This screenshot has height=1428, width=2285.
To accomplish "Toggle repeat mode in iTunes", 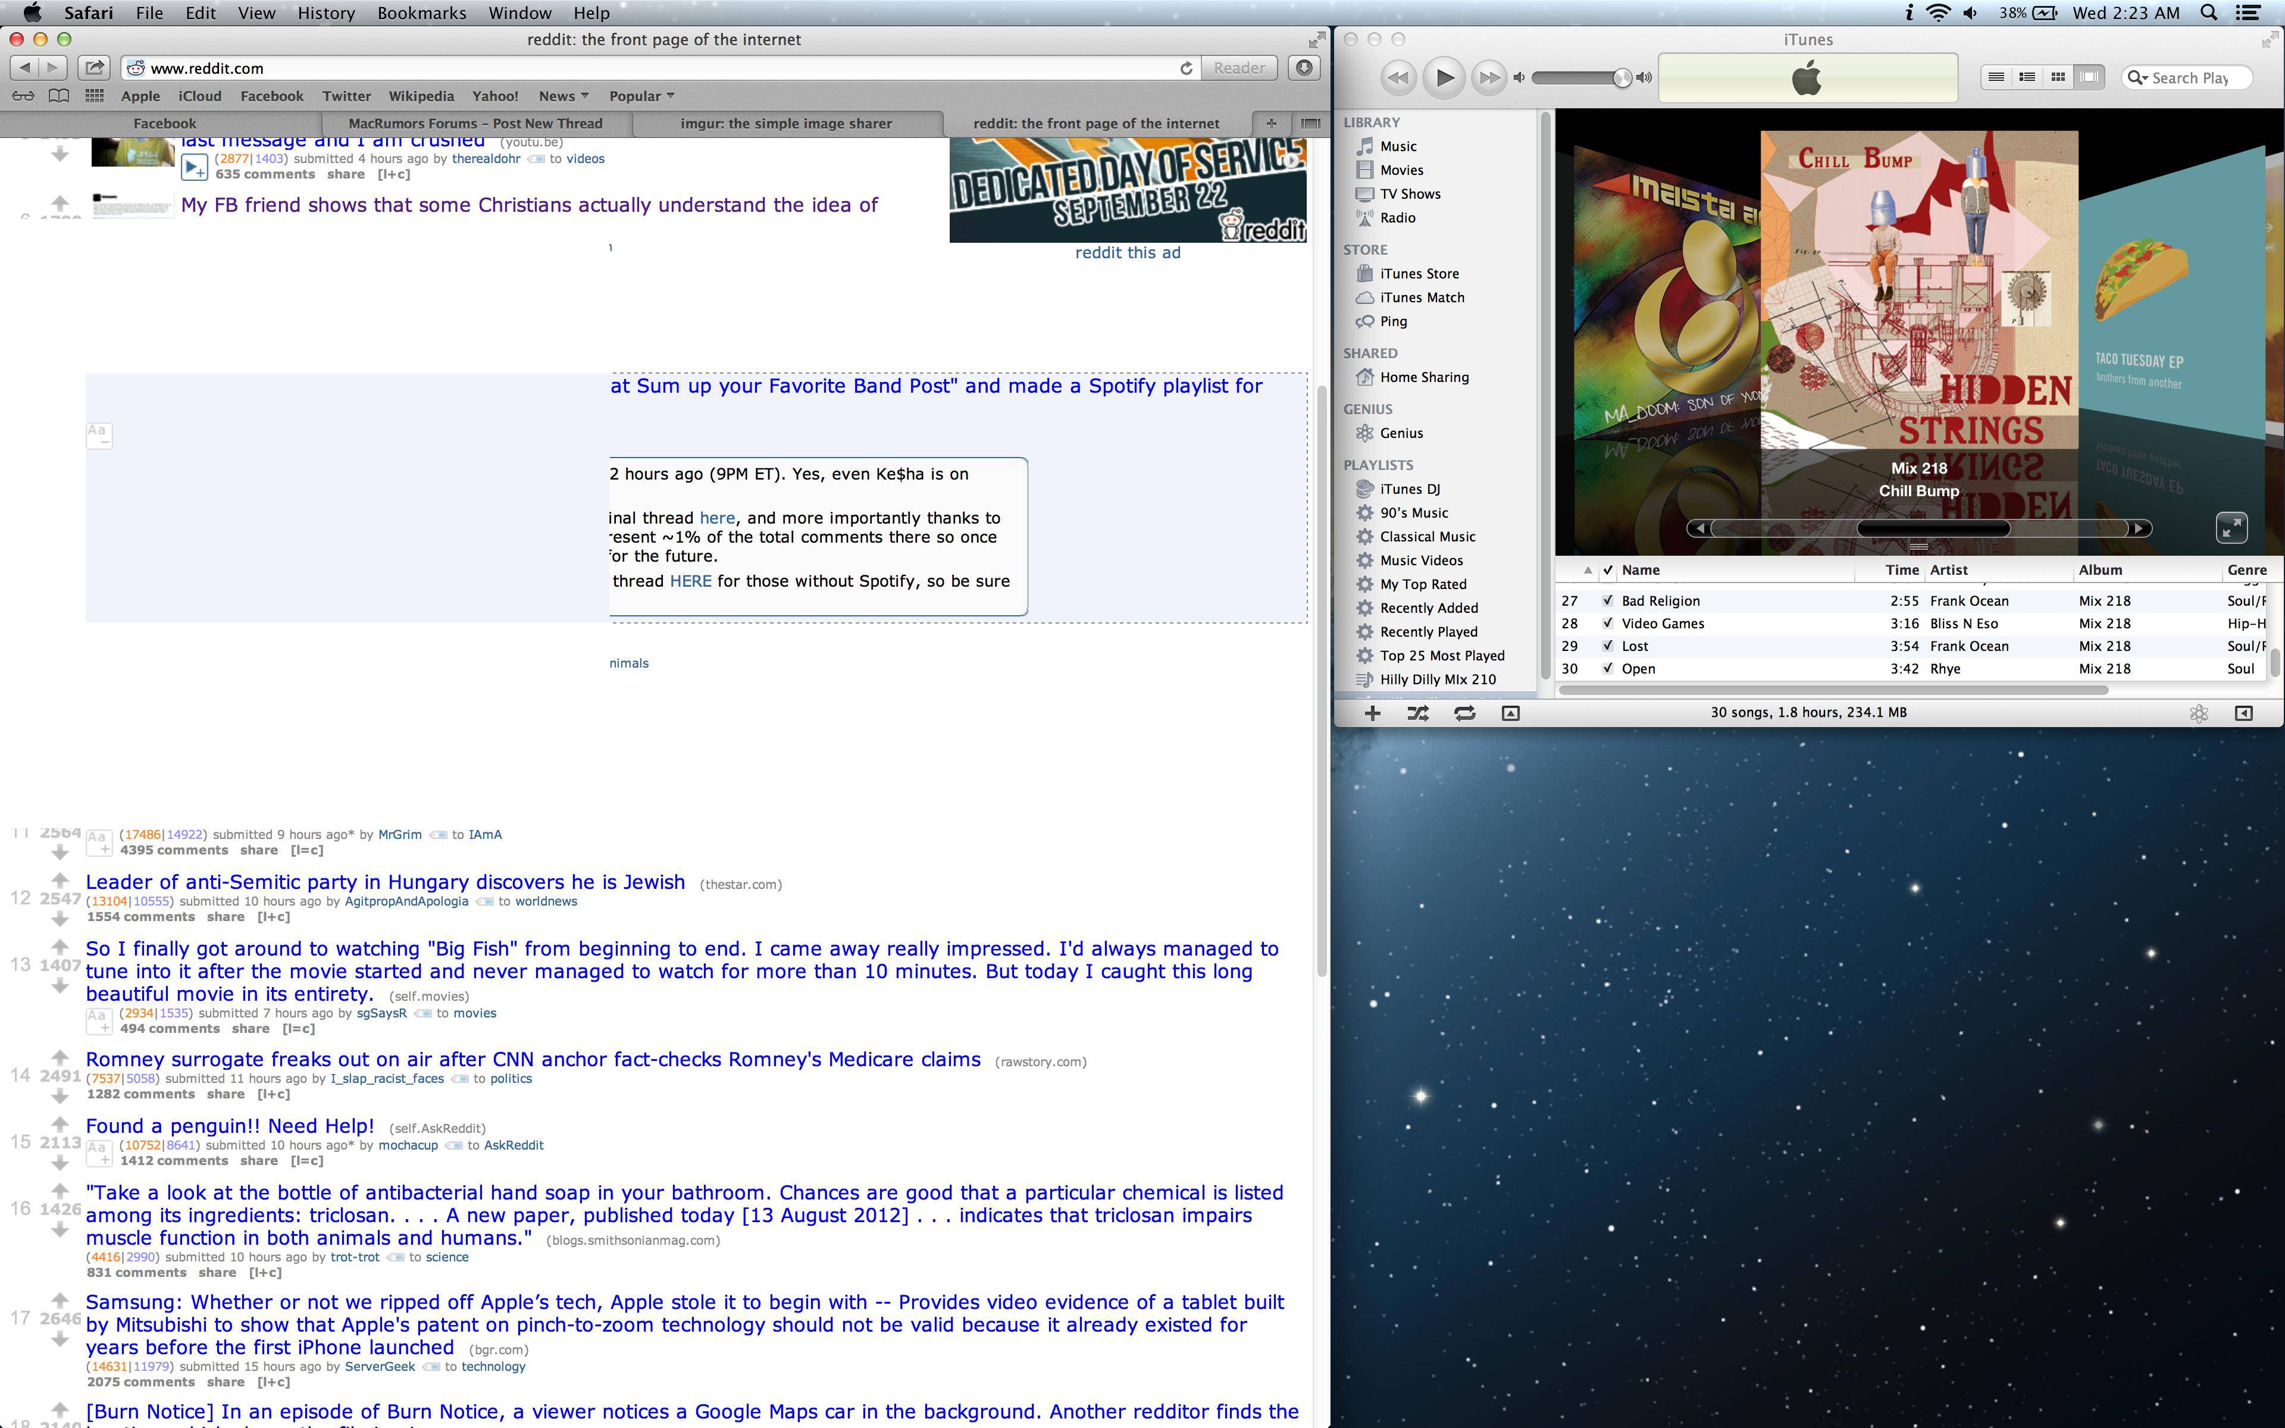I will point(1464,714).
